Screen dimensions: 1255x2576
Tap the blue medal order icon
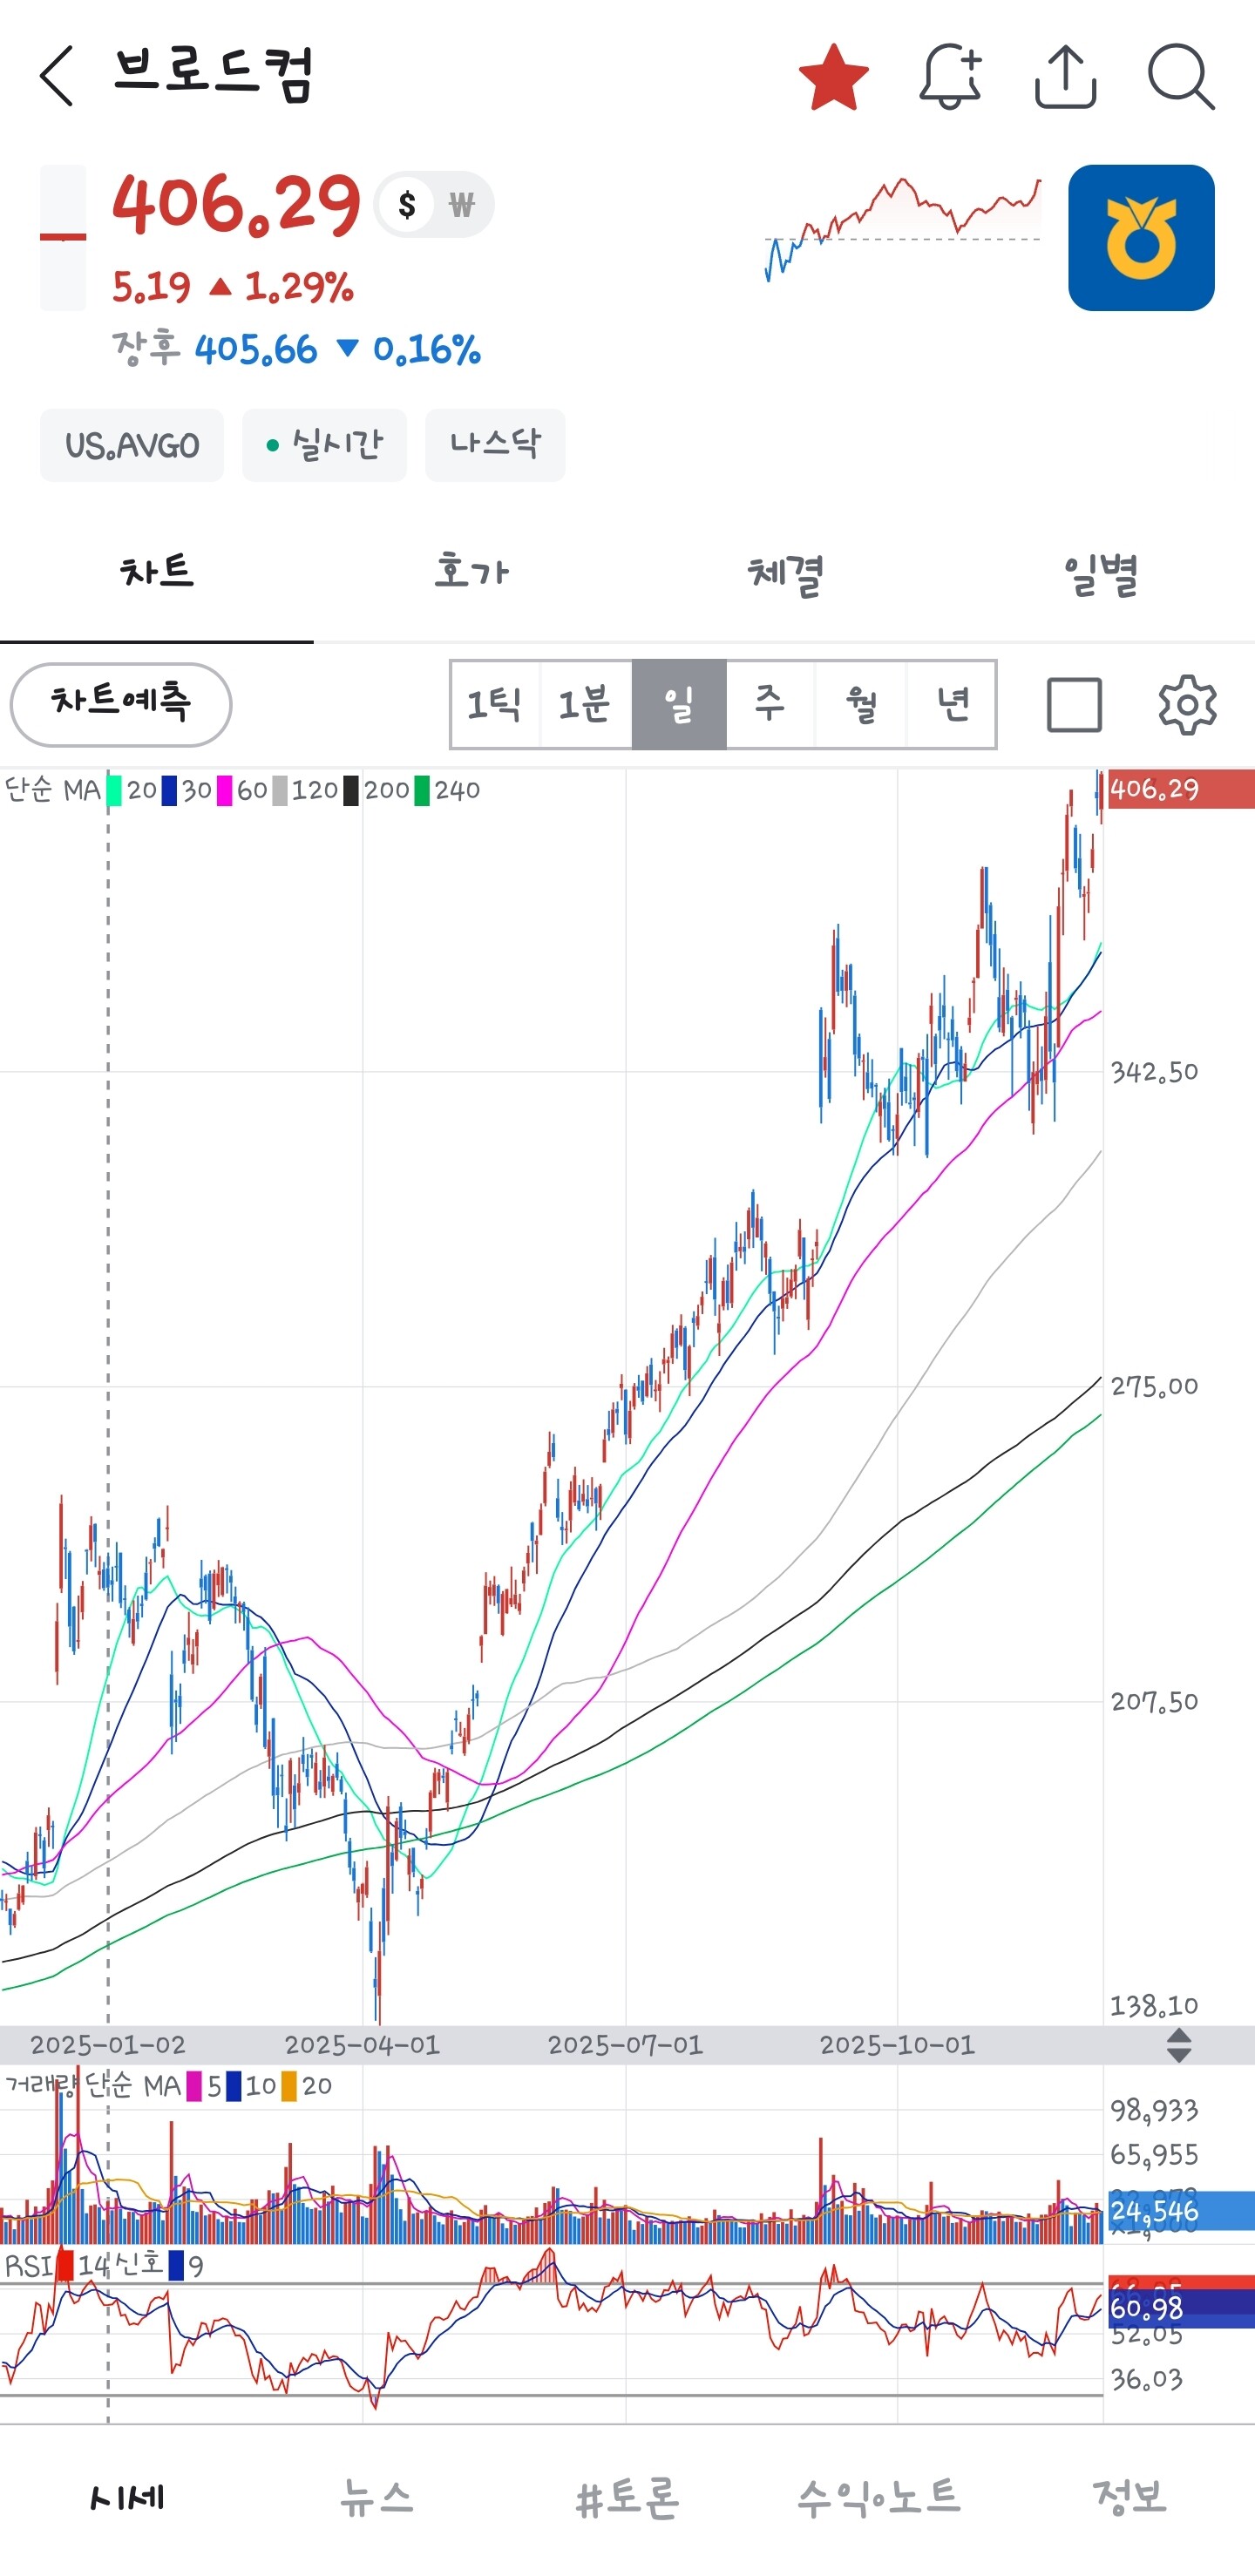tap(1141, 238)
